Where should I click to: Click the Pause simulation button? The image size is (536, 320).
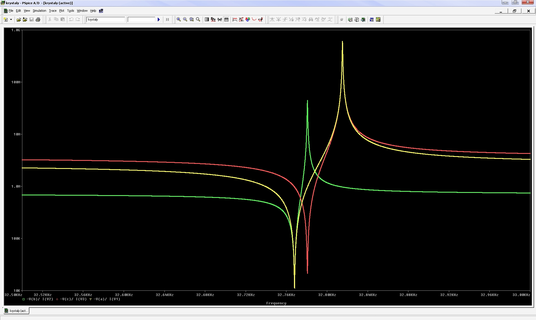[x=167, y=20]
